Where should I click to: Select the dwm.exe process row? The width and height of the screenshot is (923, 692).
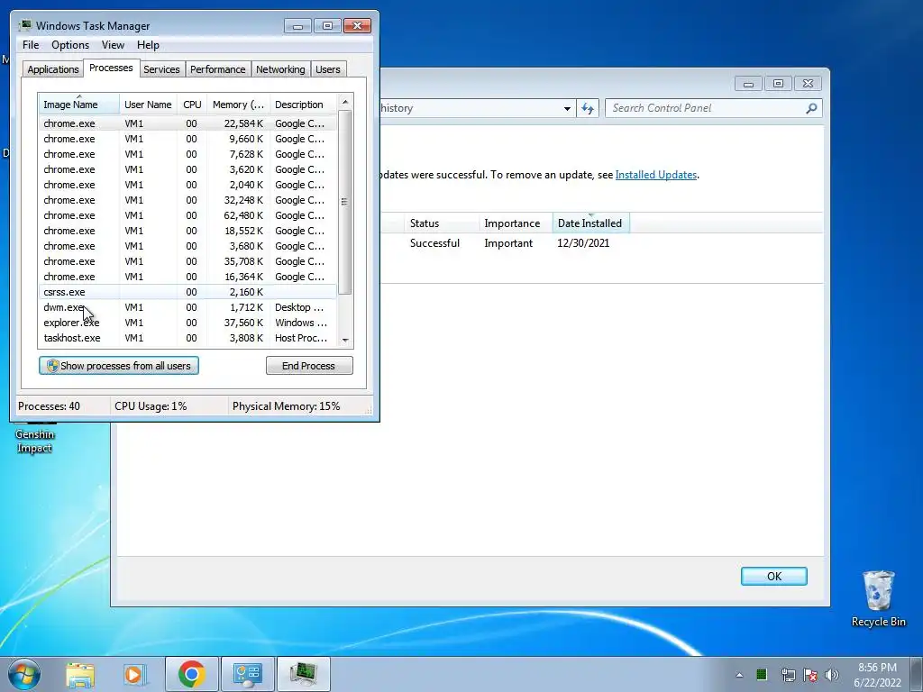(x=188, y=307)
